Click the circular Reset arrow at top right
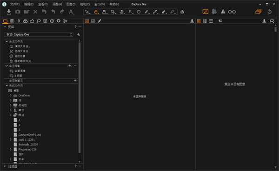The width and height of the screenshot is (279, 171). coord(270,12)
